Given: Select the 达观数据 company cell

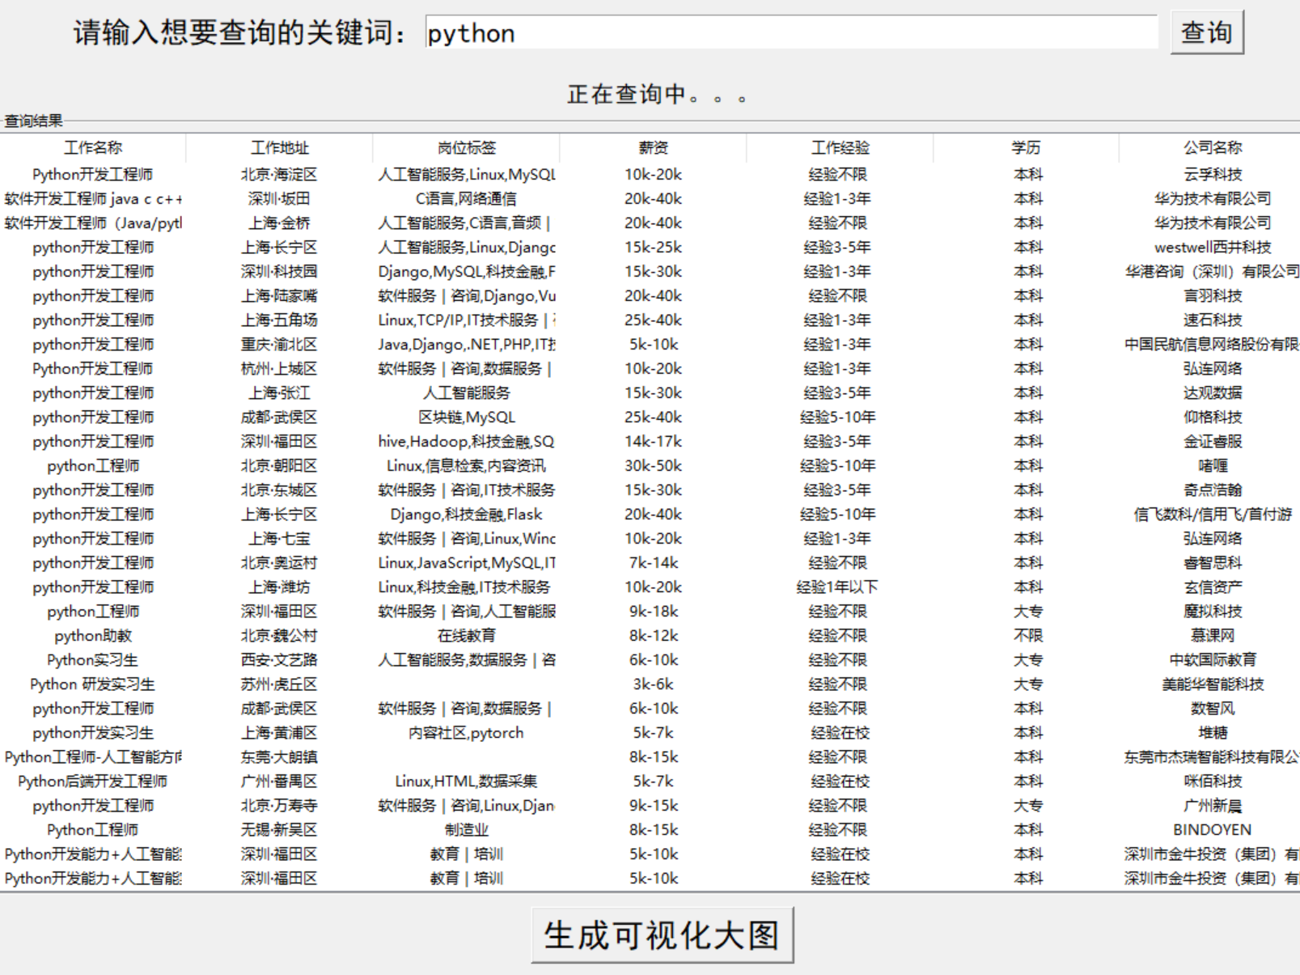Looking at the screenshot, I should coord(1212,392).
